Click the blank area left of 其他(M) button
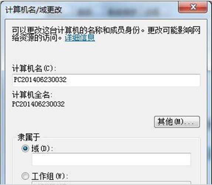Viewport: 212px width, 185px height. click(x=83, y=122)
